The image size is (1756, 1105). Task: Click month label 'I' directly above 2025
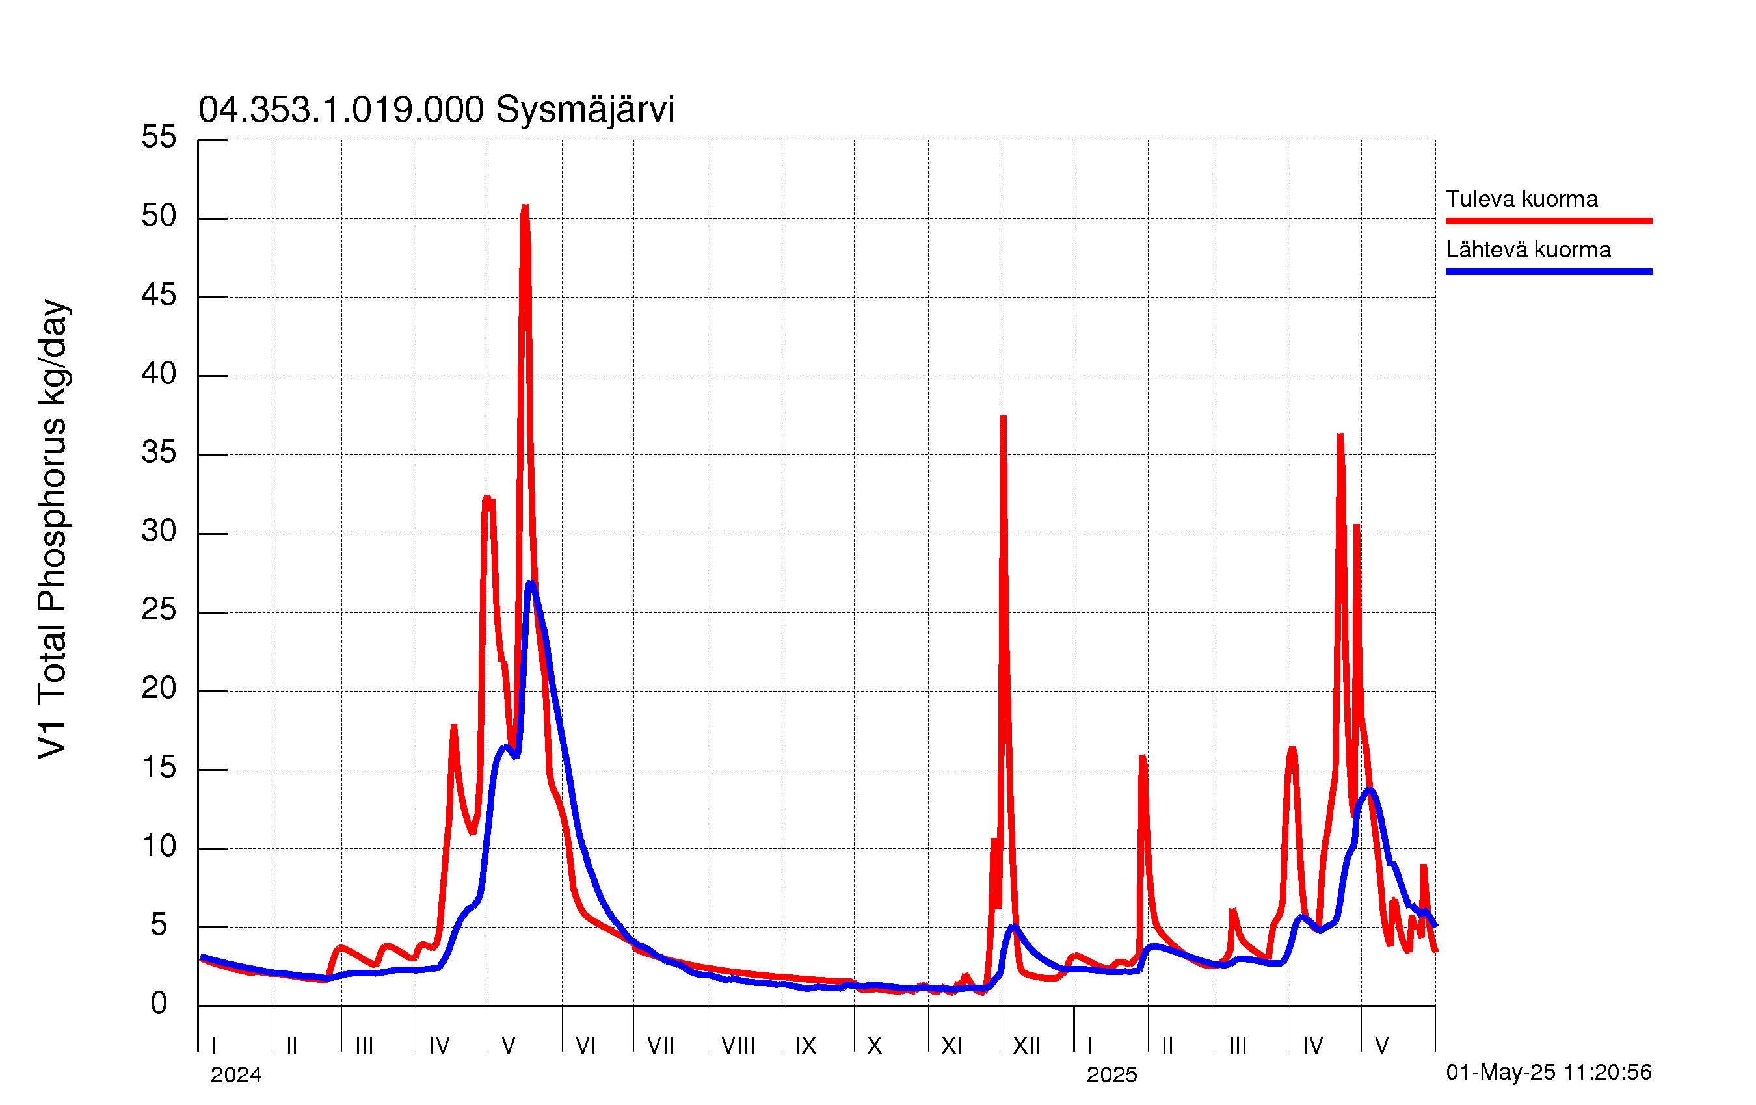[x=1090, y=1046]
